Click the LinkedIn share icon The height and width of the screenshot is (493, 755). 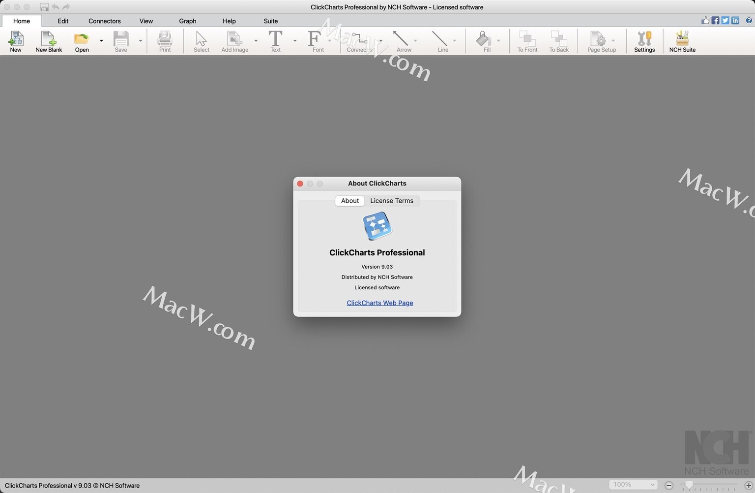click(735, 20)
